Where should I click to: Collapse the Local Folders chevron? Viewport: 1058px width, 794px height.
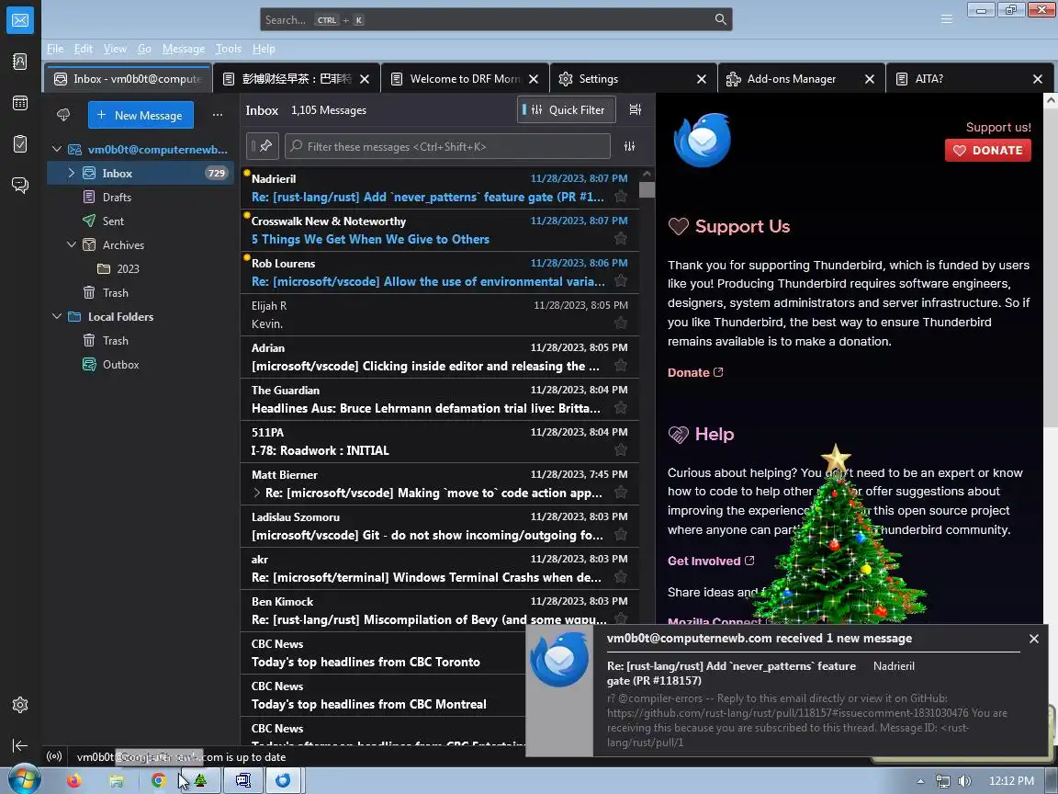pyautogui.click(x=57, y=316)
